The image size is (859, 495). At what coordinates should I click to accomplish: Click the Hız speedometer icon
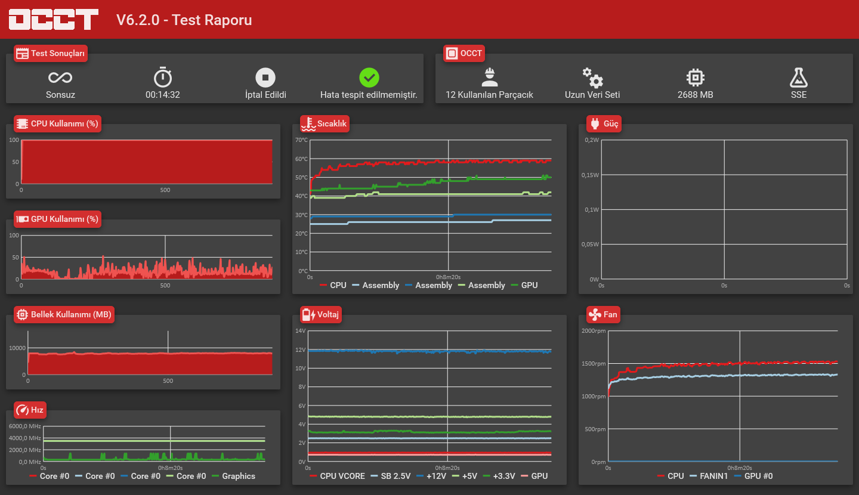pyautogui.click(x=22, y=410)
